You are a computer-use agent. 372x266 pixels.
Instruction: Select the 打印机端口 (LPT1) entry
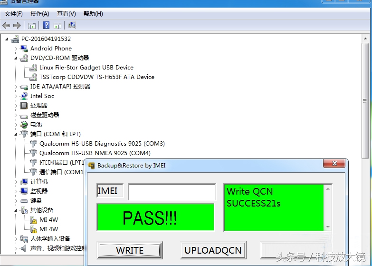click(61, 163)
